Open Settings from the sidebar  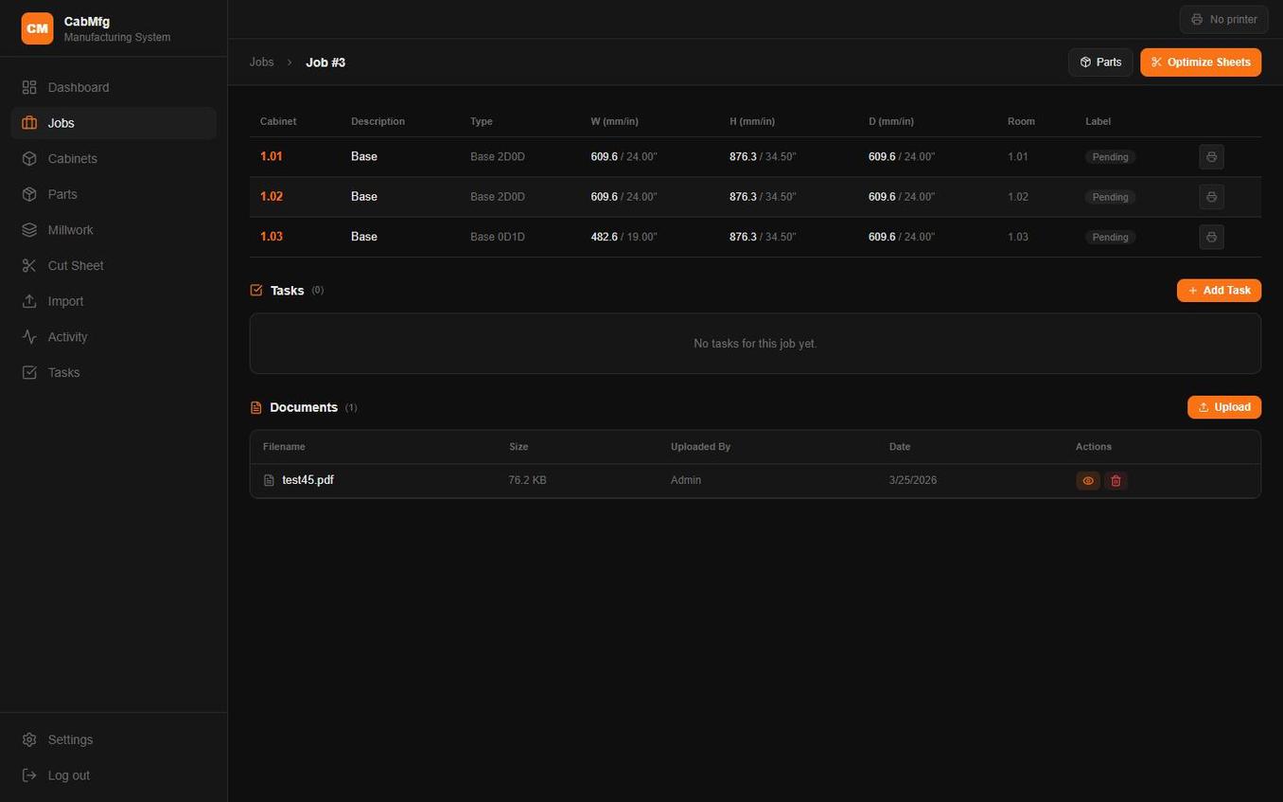click(70, 740)
